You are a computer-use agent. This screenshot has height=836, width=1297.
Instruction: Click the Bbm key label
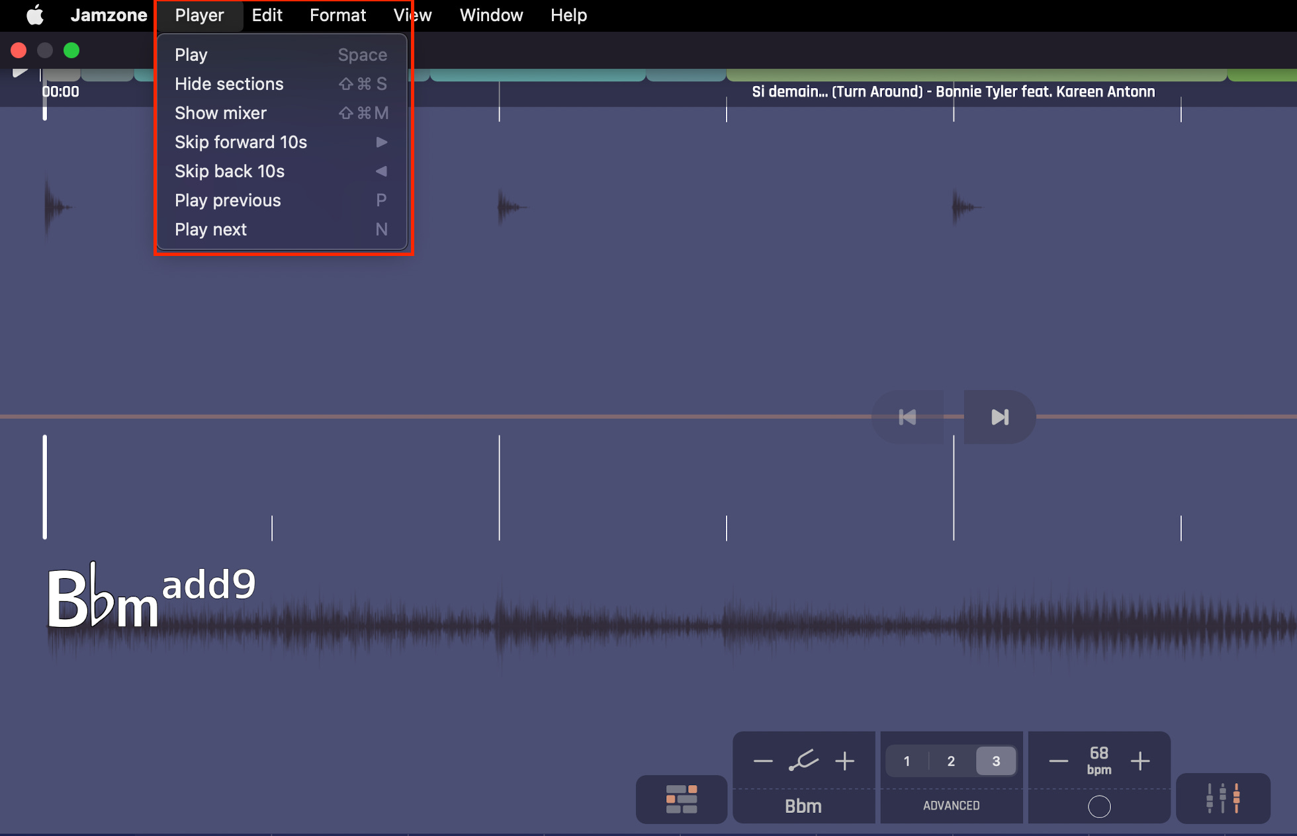click(x=803, y=806)
